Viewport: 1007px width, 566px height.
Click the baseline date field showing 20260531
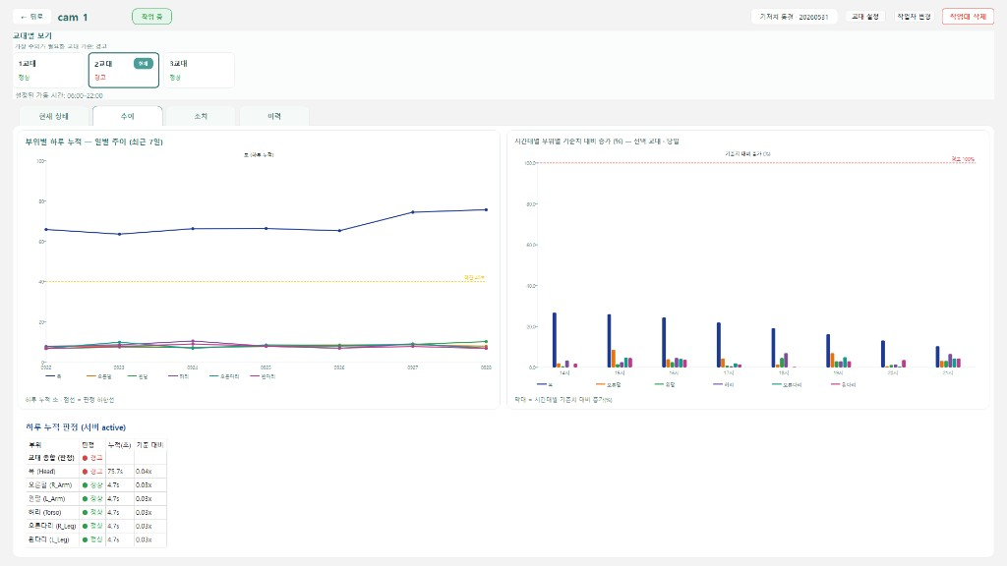point(794,17)
